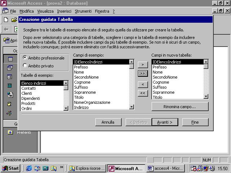Click the Preferiti favorites icon
This screenshot has width=231, height=173.
click(10, 132)
